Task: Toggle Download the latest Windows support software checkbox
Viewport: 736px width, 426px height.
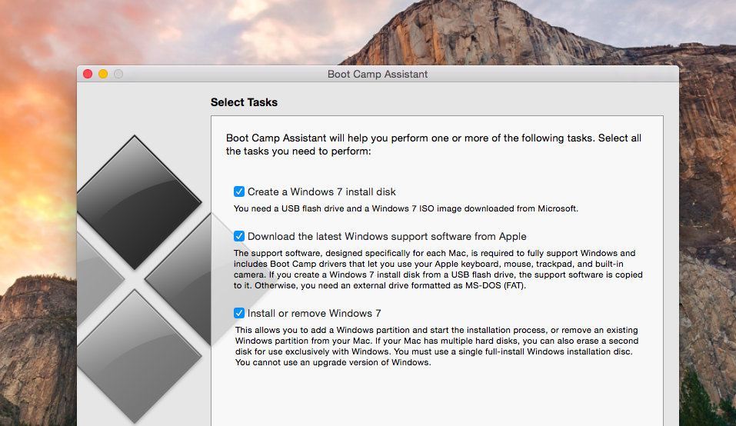Action: 239,236
